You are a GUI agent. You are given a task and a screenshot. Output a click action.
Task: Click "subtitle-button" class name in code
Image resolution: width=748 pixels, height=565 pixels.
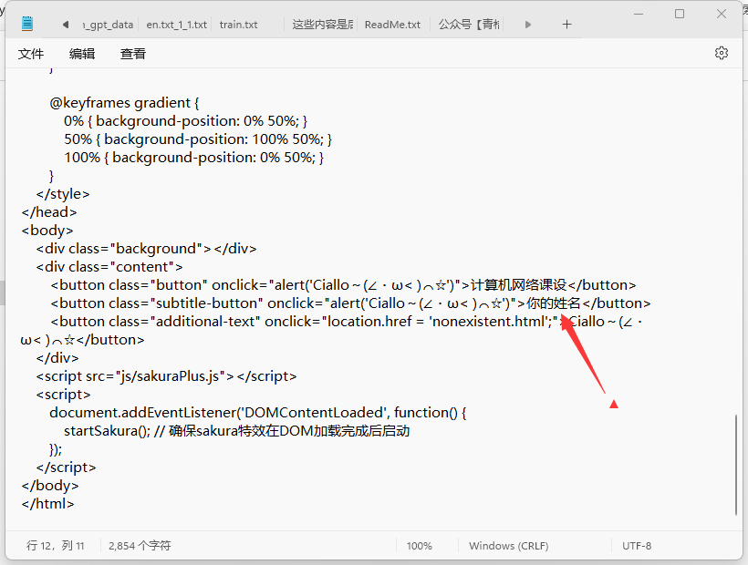207,303
